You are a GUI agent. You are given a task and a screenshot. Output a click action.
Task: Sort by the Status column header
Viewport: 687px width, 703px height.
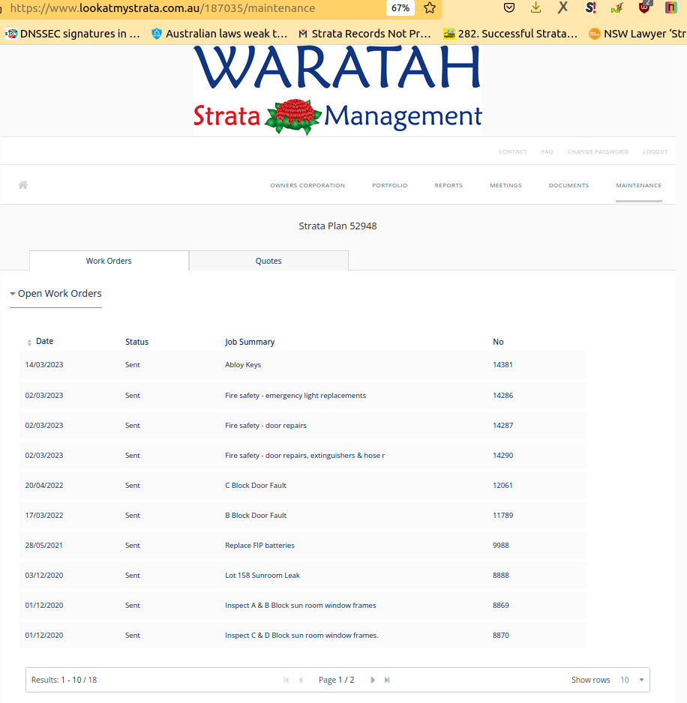[x=136, y=342]
